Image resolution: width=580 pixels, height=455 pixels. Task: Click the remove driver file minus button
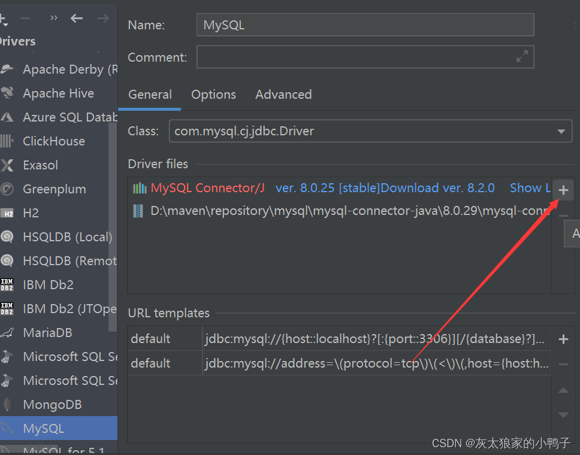(x=563, y=216)
